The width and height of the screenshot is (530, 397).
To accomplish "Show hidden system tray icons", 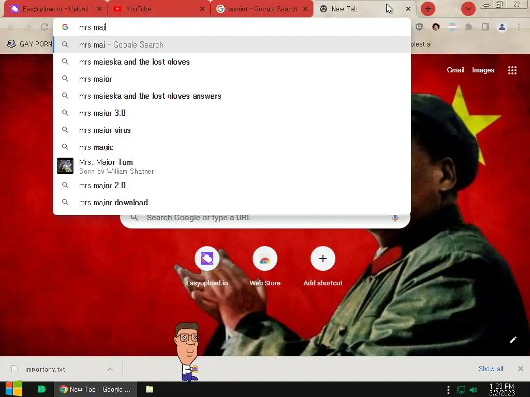I will pyautogui.click(x=448, y=390).
